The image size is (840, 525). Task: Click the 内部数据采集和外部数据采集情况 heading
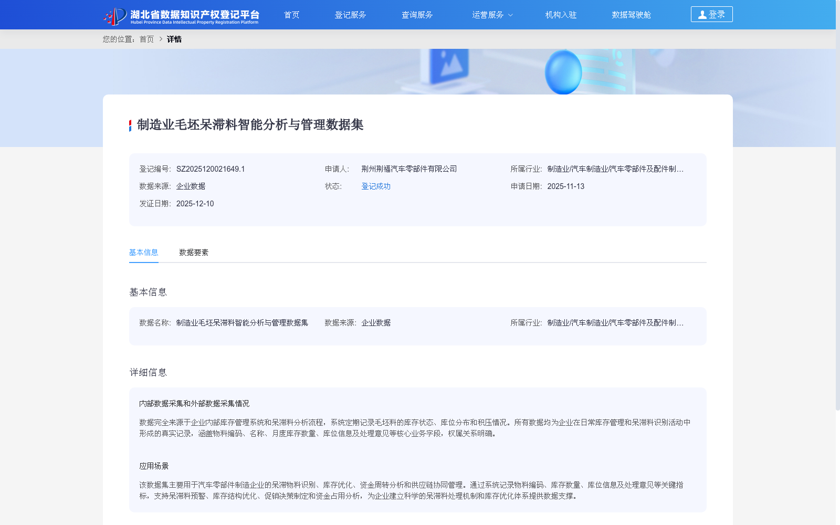click(x=194, y=404)
